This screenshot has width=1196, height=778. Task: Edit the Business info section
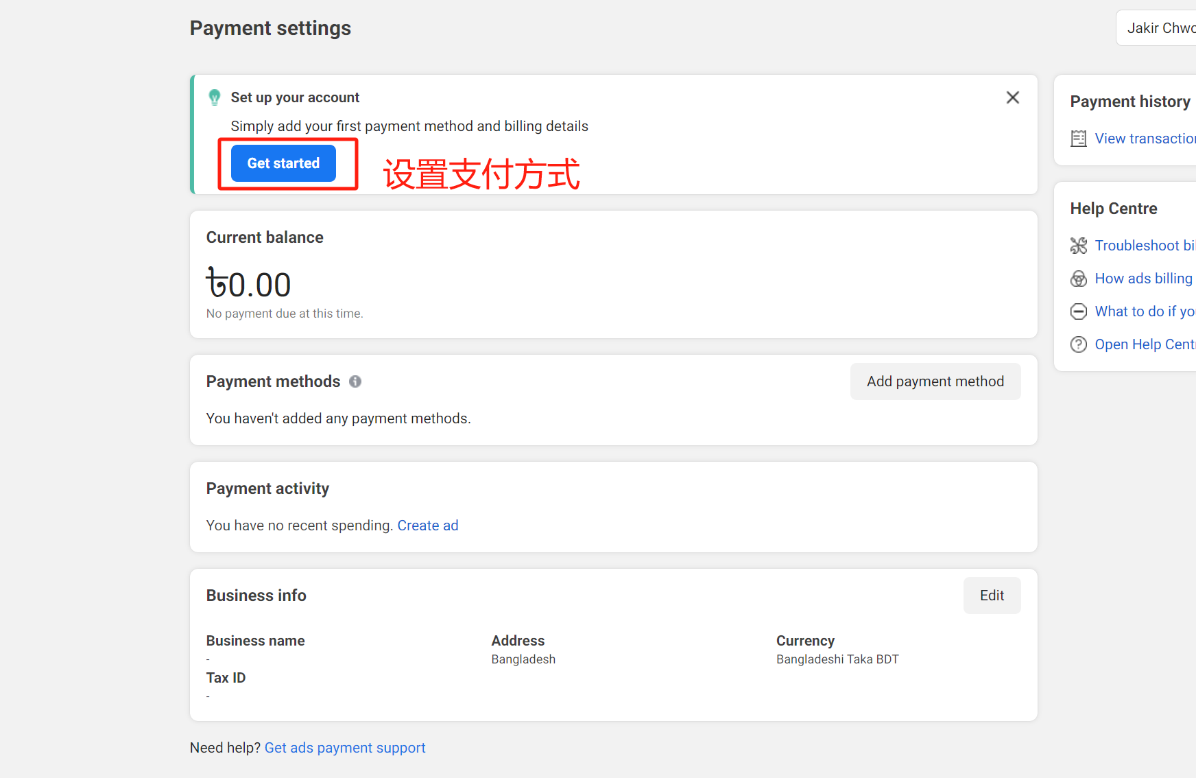(991, 596)
